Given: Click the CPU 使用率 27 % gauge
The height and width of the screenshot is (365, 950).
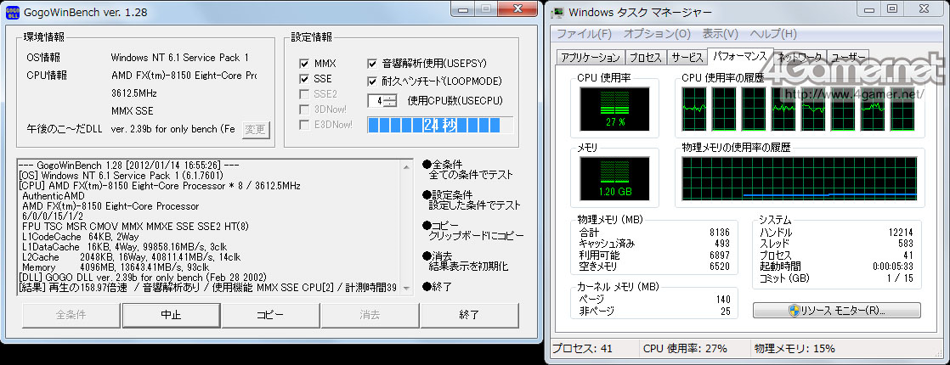Looking at the screenshot, I should point(614,108).
